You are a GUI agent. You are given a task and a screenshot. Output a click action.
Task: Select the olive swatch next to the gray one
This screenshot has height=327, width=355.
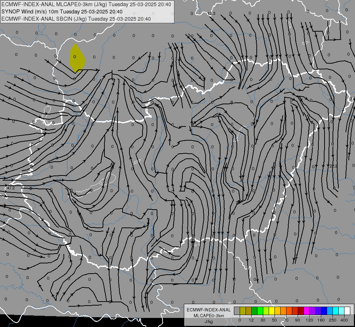click(x=243, y=311)
